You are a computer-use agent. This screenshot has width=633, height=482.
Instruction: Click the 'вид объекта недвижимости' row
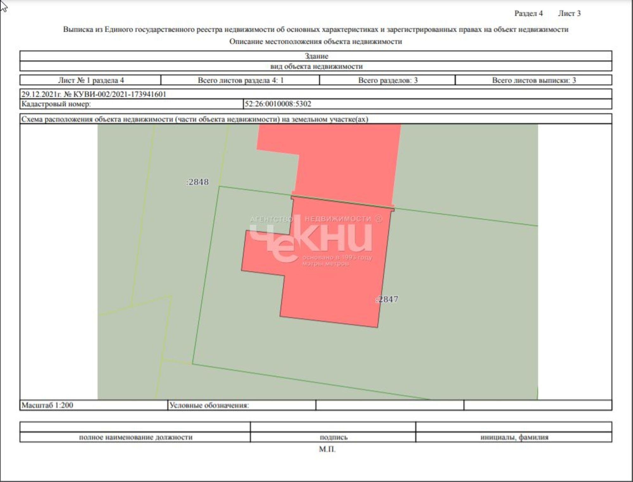pyautogui.click(x=316, y=66)
